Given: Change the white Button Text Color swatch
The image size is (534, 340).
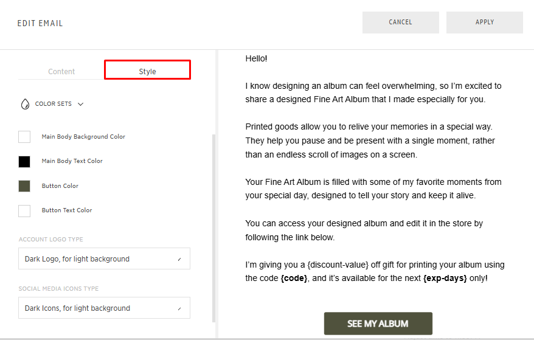Looking at the screenshot, I should (x=24, y=210).
